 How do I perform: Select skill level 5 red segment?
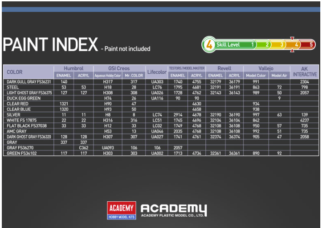(307, 45)
